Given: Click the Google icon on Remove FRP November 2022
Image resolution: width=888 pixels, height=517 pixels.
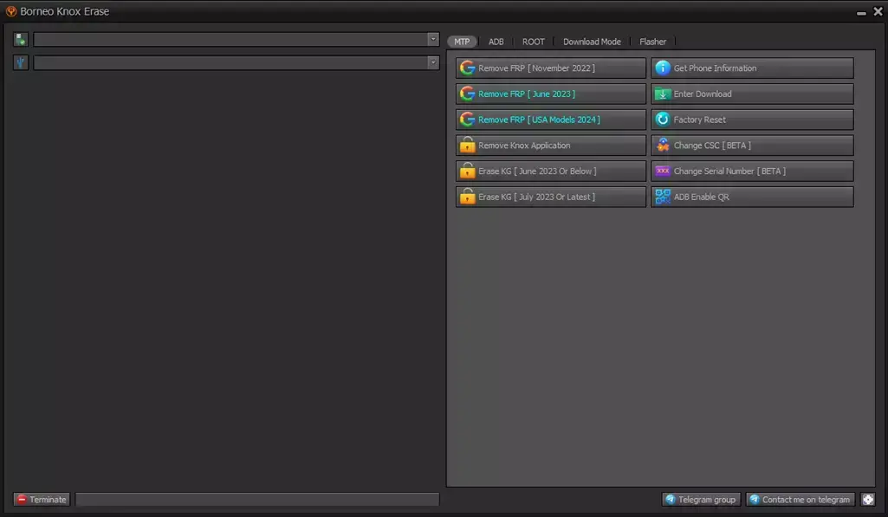Looking at the screenshot, I should click(467, 68).
